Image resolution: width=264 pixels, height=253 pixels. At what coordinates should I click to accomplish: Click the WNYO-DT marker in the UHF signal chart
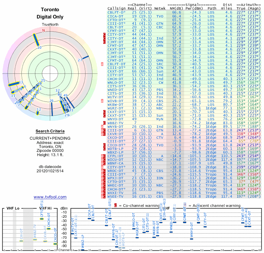(x=192, y=239)
